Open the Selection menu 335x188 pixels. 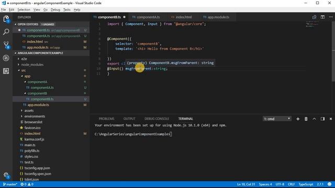click(x=24, y=10)
